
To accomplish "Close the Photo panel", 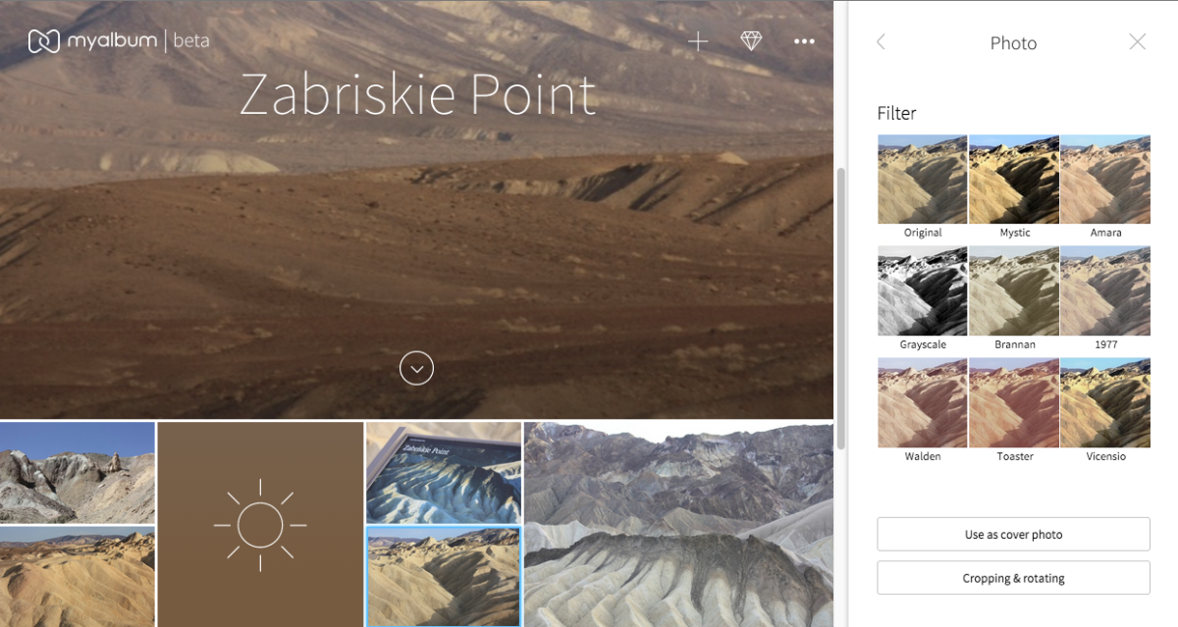I will [1137, 42].
